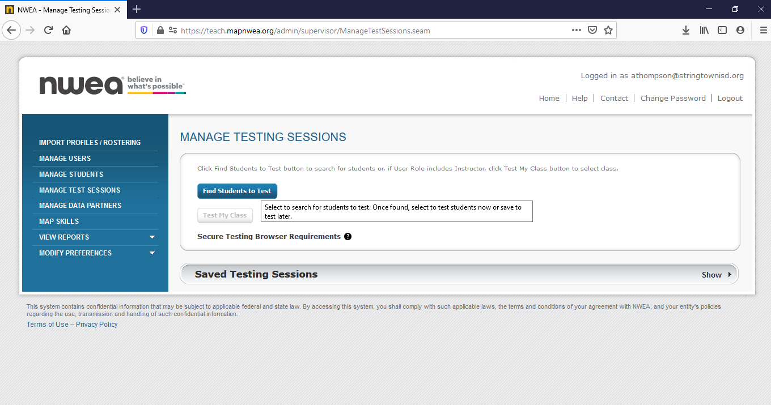Image resolution: width=771 pixels, height=405 pixels.
Task: Click the tracking protection shield icon
Action: tap(143, 29)
